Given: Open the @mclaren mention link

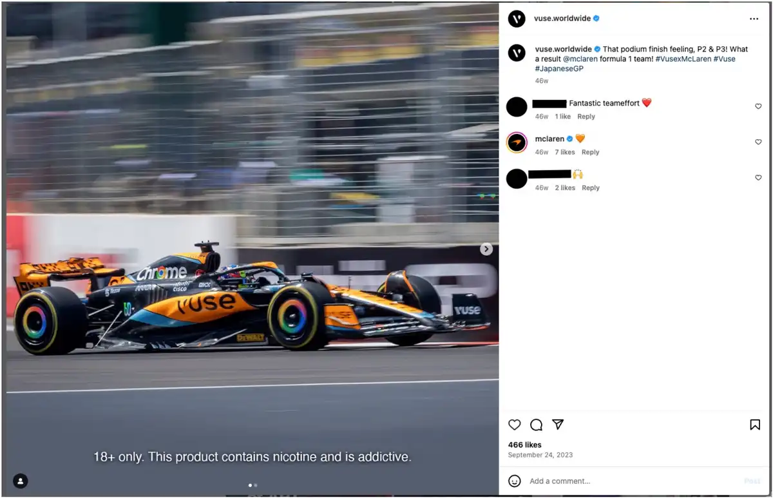Looking at the screenshot, I should (582, 59).
